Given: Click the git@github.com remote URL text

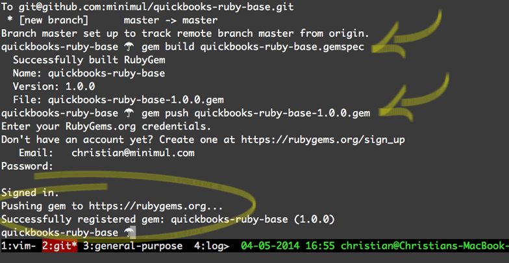Looking at the screenshot, I should pos(156,6).
